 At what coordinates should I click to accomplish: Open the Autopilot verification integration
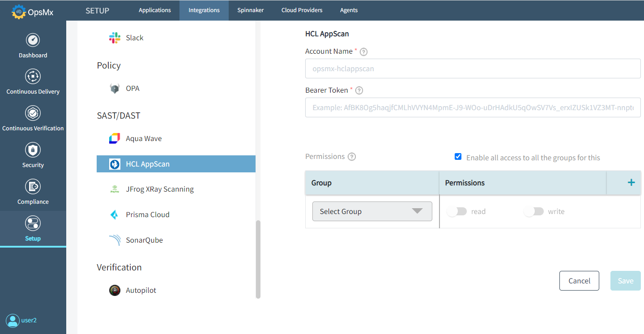pyautogui.click(x=141, y=290)
